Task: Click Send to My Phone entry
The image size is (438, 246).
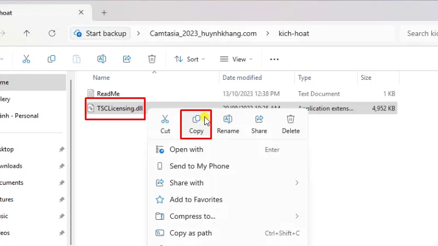Action: point(199,166)
